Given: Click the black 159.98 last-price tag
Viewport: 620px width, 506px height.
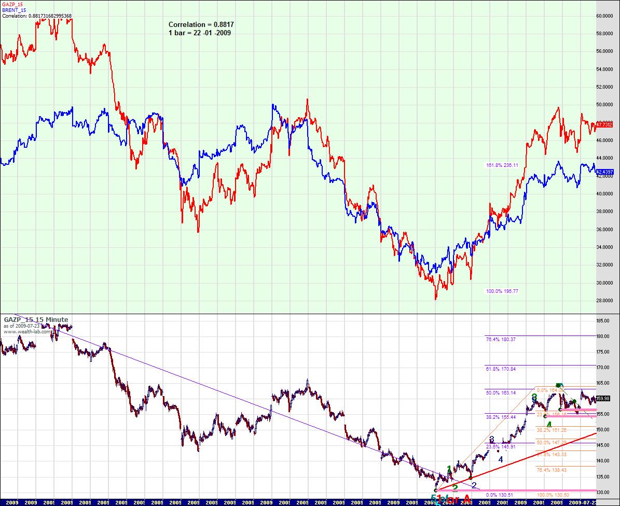Looking at the screenshot, I should click(x=603, y=399).
